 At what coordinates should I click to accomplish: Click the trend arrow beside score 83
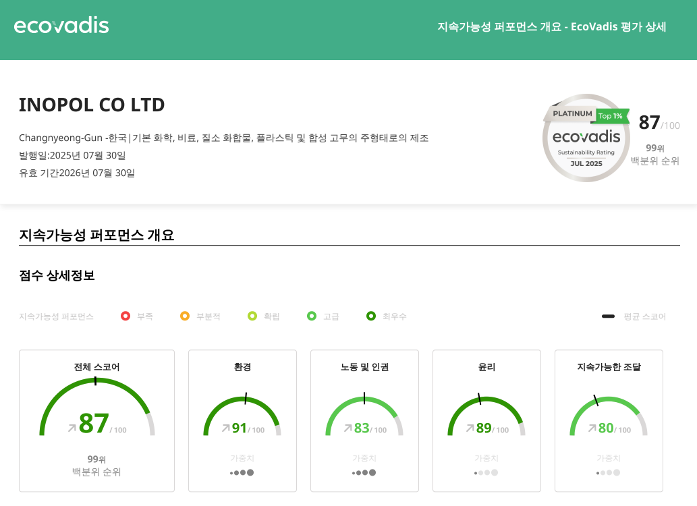[x=348, y=428]
